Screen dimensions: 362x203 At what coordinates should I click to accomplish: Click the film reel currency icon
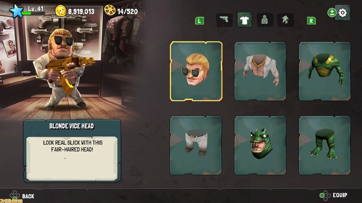(110, 10)
